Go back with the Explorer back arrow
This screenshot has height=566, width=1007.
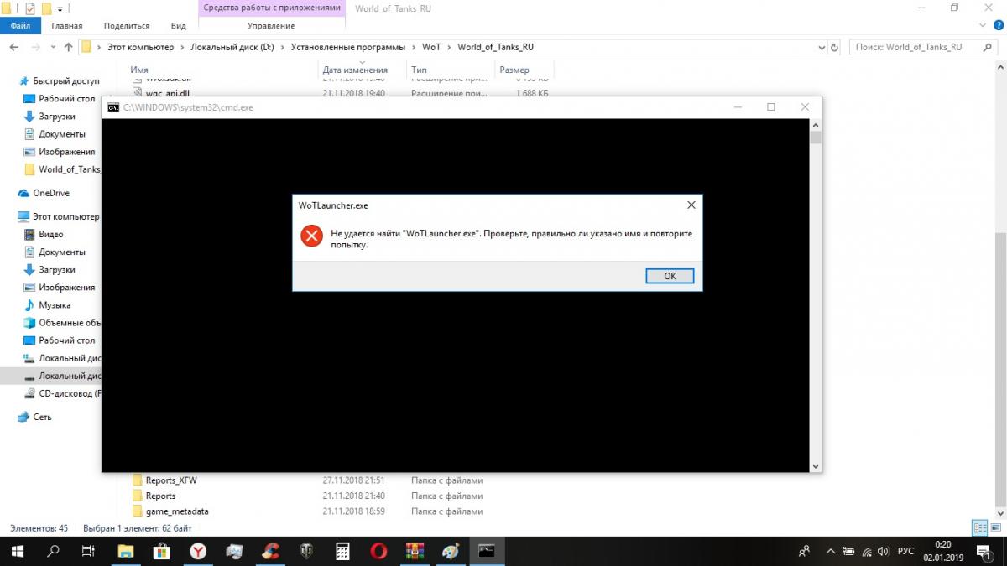[x=13, y=47]
